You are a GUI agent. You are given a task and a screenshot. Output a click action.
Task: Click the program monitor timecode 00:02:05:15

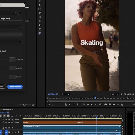[53, 94]
